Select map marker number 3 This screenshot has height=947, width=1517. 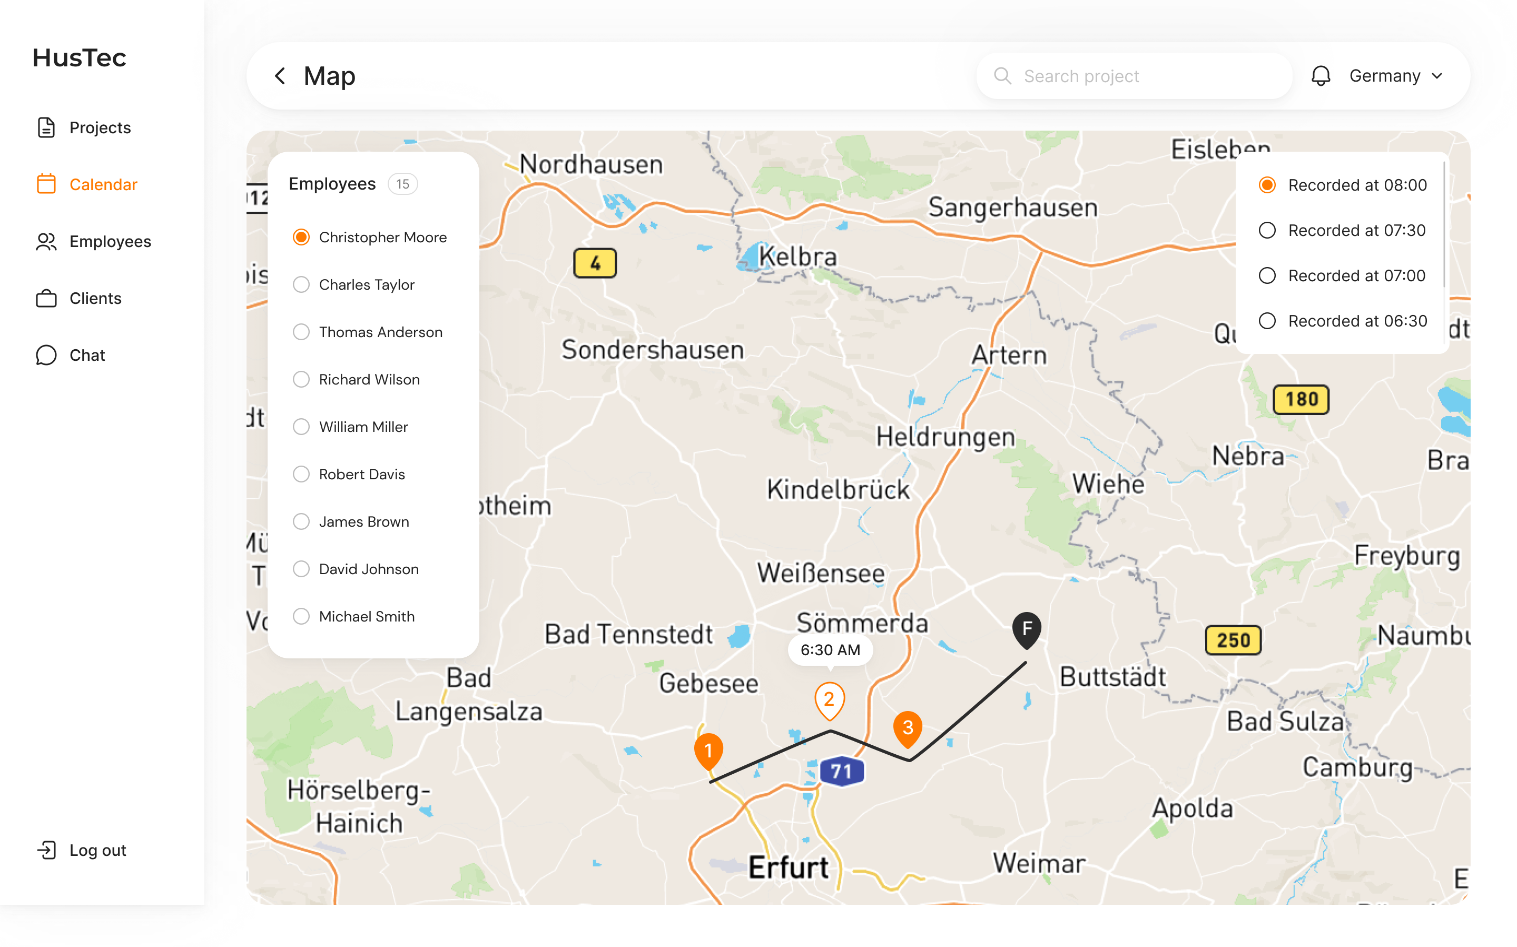tap(908, 728)
